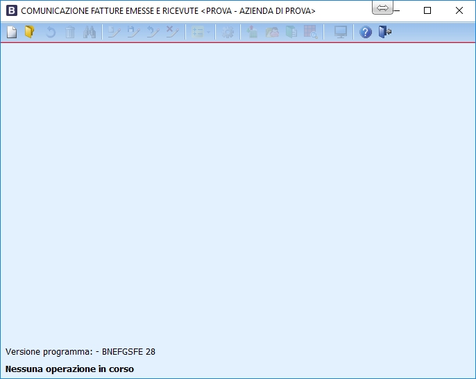Click the folder with person icon
Image resolution: width=476 pixels, height=379 pixels.
click(x=272, y=32)
